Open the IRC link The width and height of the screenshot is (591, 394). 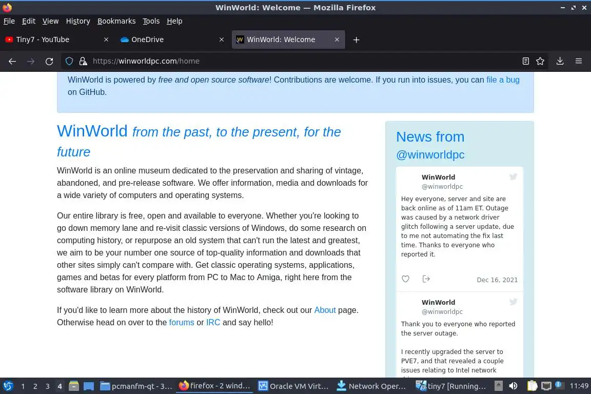(x=213, y=322)
